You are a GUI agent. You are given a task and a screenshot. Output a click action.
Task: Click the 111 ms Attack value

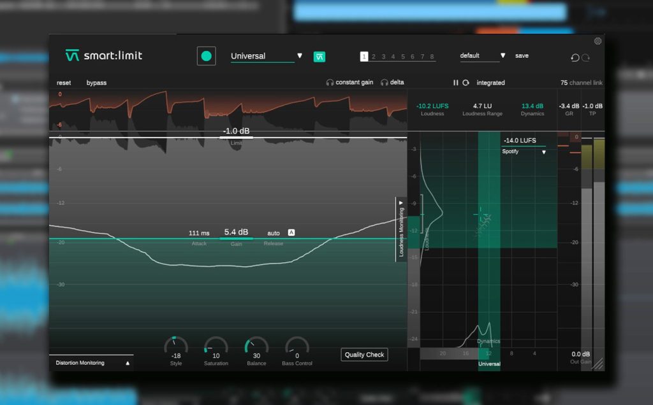tap(199, 233)
